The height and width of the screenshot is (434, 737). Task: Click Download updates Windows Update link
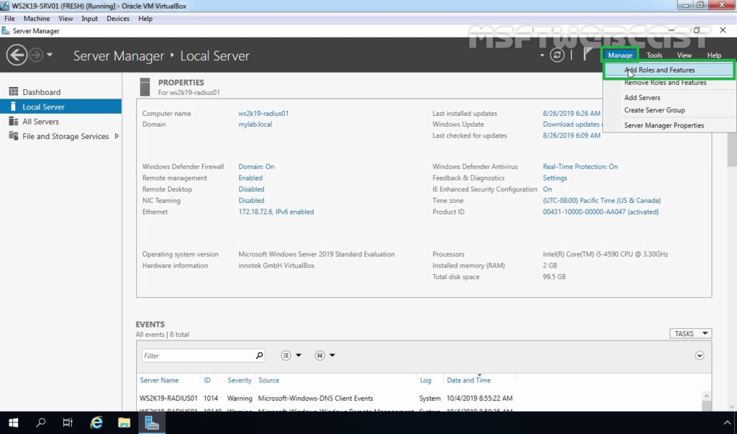tap(572, 125)
